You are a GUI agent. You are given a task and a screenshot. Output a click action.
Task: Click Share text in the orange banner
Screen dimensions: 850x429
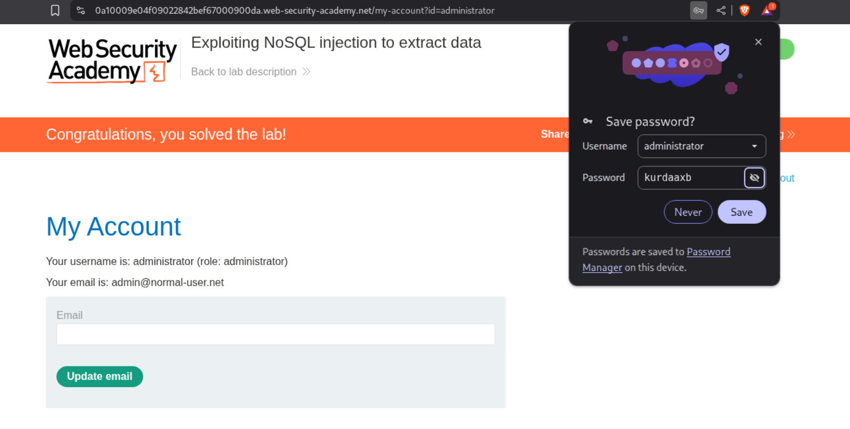554,134
